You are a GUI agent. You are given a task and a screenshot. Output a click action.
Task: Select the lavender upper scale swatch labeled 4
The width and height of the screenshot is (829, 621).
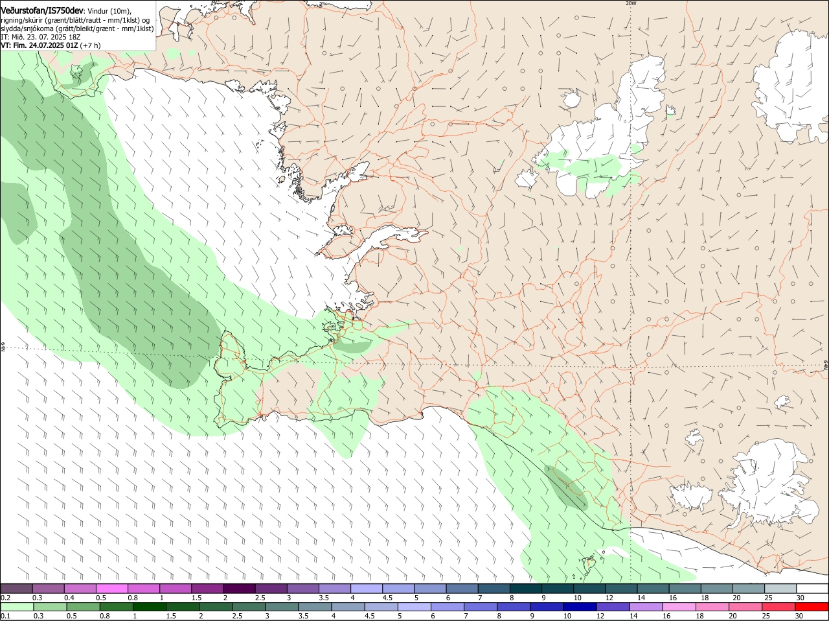(367, 589)
